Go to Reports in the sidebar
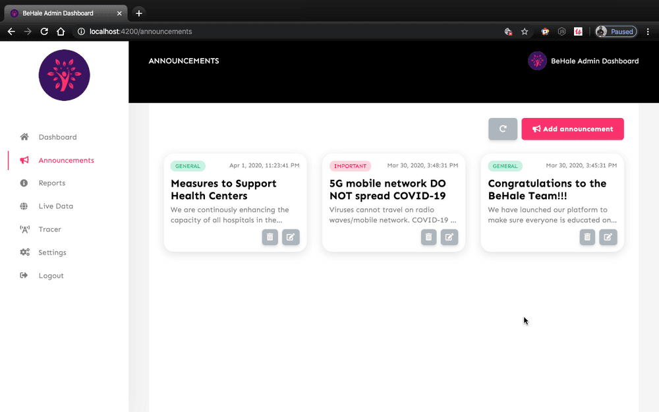This screenshot has width=659, height=412. click(51, 183)
